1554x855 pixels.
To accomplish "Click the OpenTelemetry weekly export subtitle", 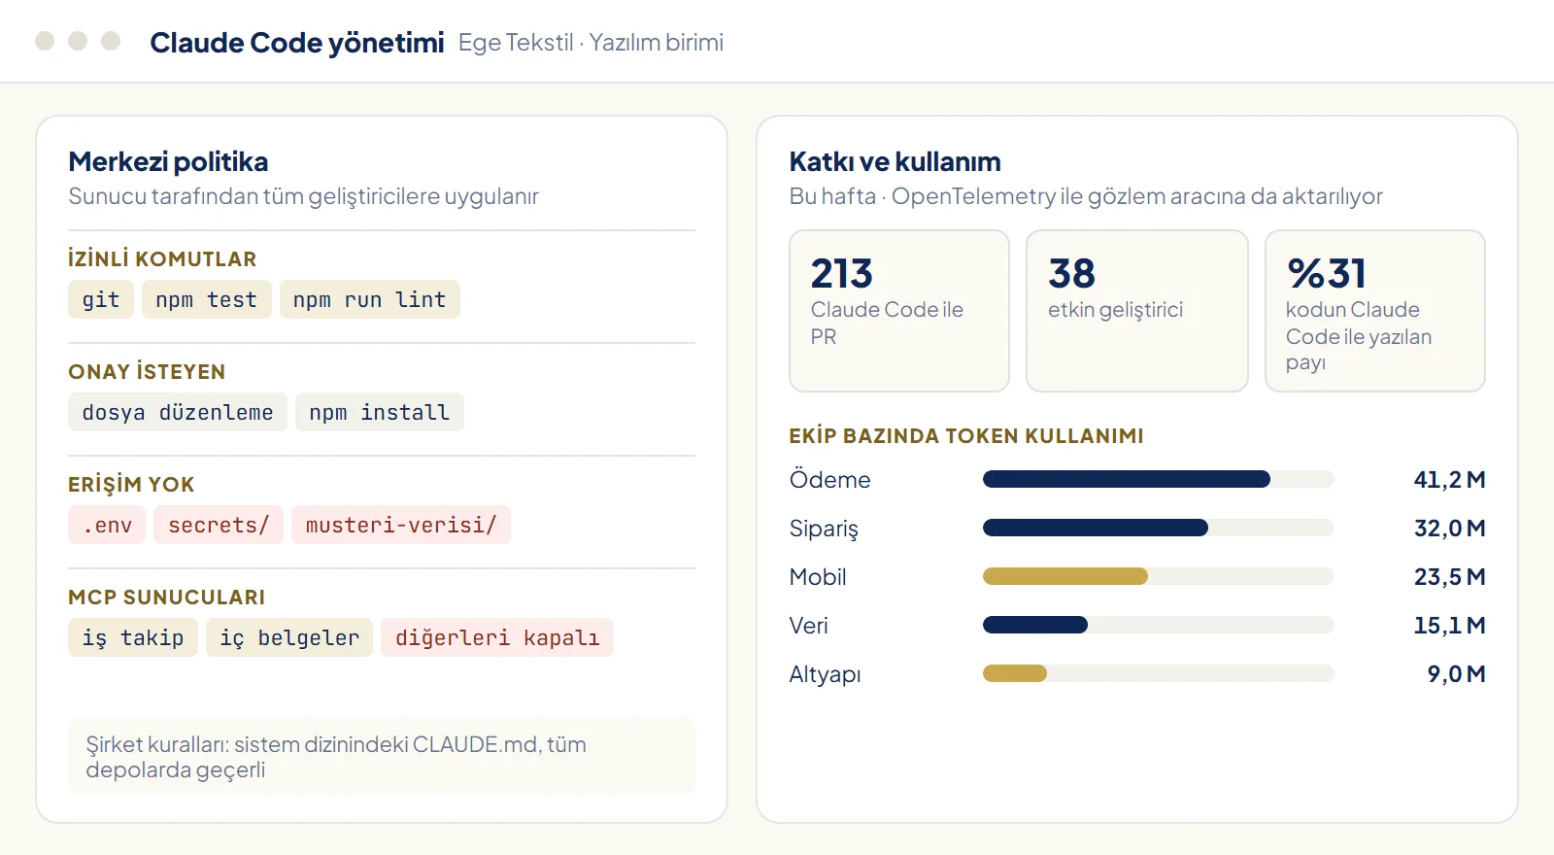I will click(1086, 196).
